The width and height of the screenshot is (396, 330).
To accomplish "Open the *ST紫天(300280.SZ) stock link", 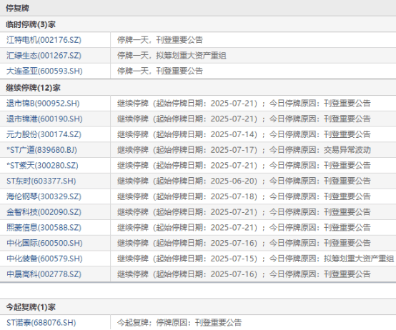I will click(x=42, y=166).
